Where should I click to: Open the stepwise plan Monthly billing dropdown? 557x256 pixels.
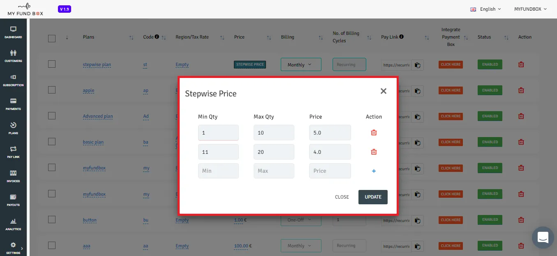301,64
